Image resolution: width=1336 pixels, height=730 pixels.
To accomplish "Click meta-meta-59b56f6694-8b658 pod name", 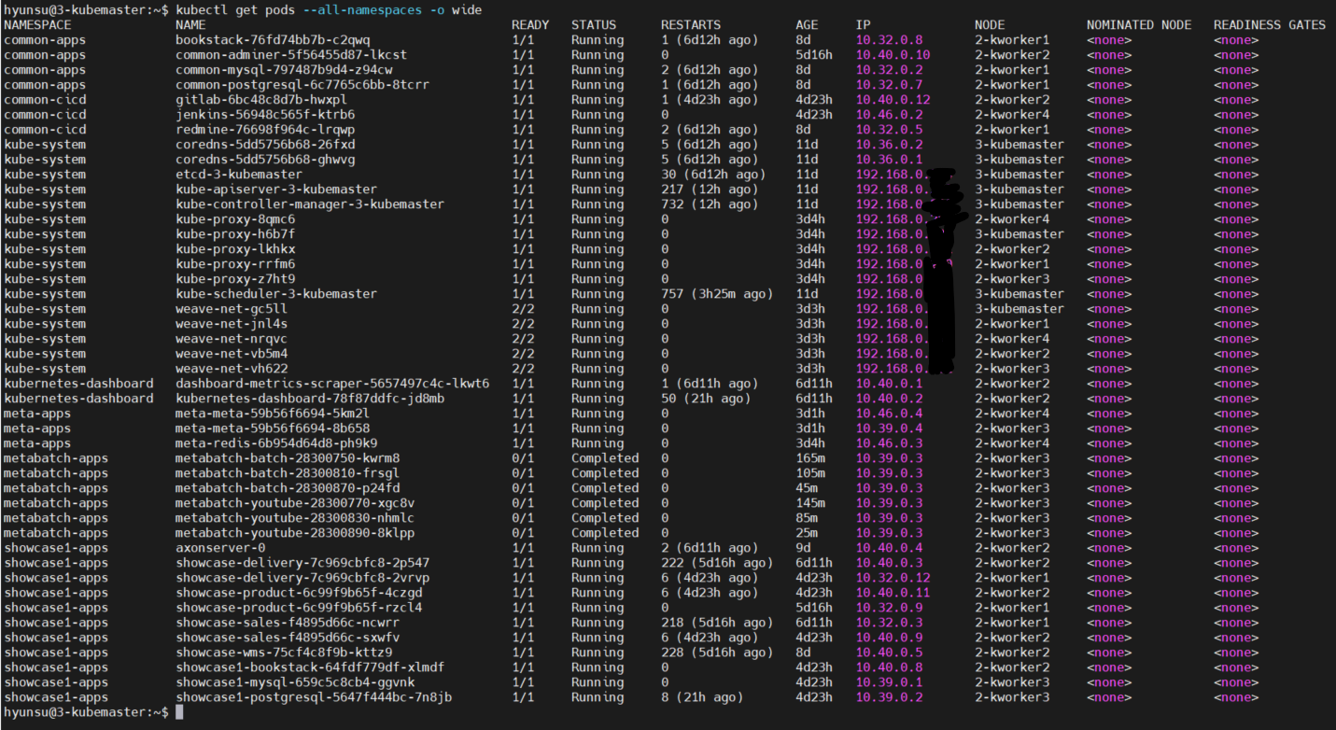I will click(273, 428).
